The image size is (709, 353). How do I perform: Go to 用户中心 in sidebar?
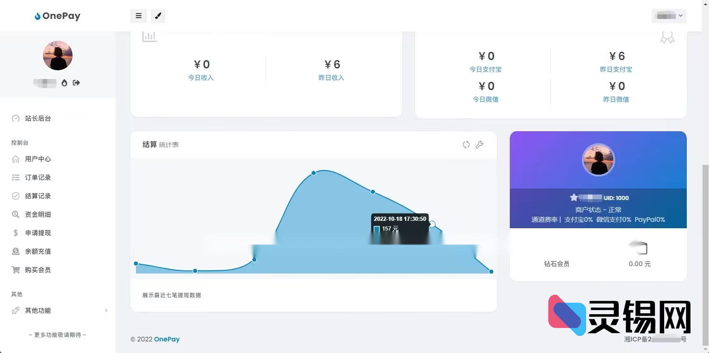(x=38, y=159)
